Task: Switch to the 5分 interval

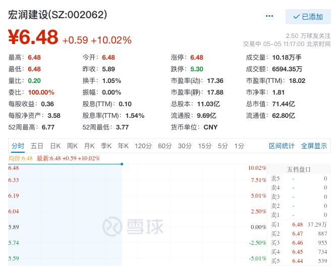Action: pos(223,146)
